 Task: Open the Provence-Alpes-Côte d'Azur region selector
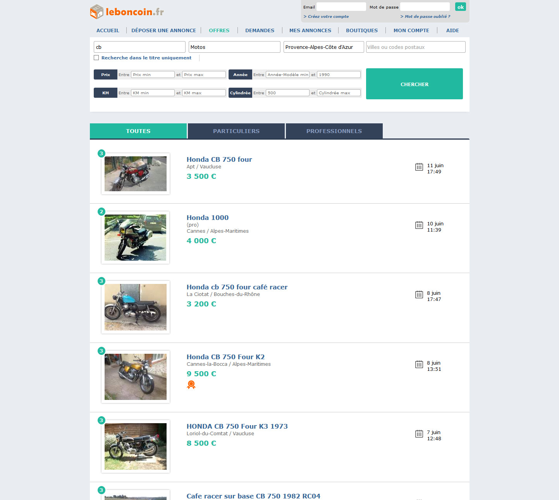point(323,47)
